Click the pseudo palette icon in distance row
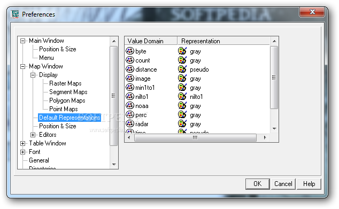The height and width of the screenshot is (209, 339). pyautogui.click(x=182, y=69)
